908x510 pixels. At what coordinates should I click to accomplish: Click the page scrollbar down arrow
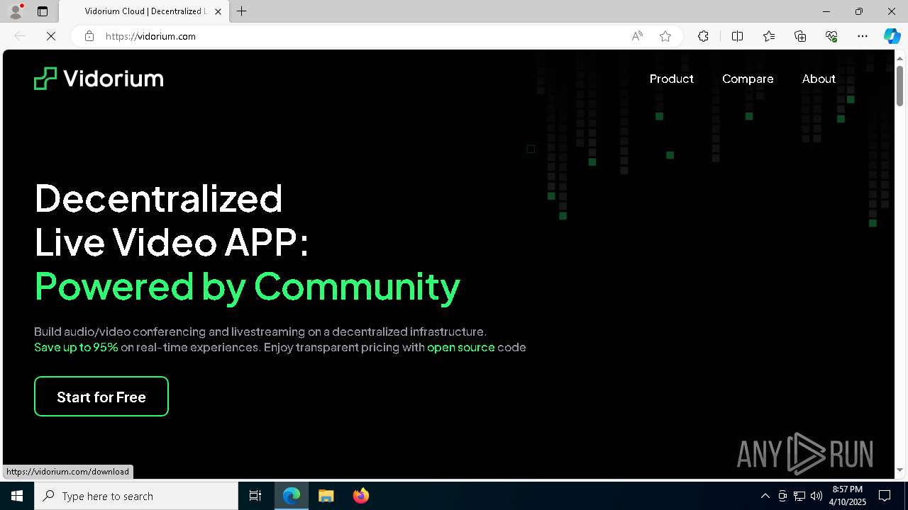(900, 470)
